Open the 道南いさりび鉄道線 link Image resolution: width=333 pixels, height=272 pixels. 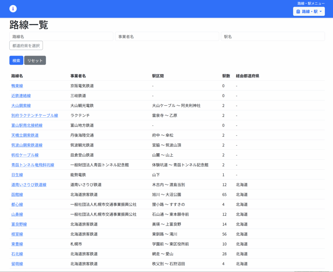pos(29,185)
